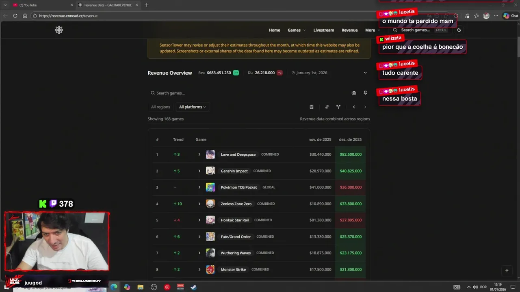This screenshot has height=292, width=520.
Task: Open the Livestream nav link
Action: [x=324, y=30]
